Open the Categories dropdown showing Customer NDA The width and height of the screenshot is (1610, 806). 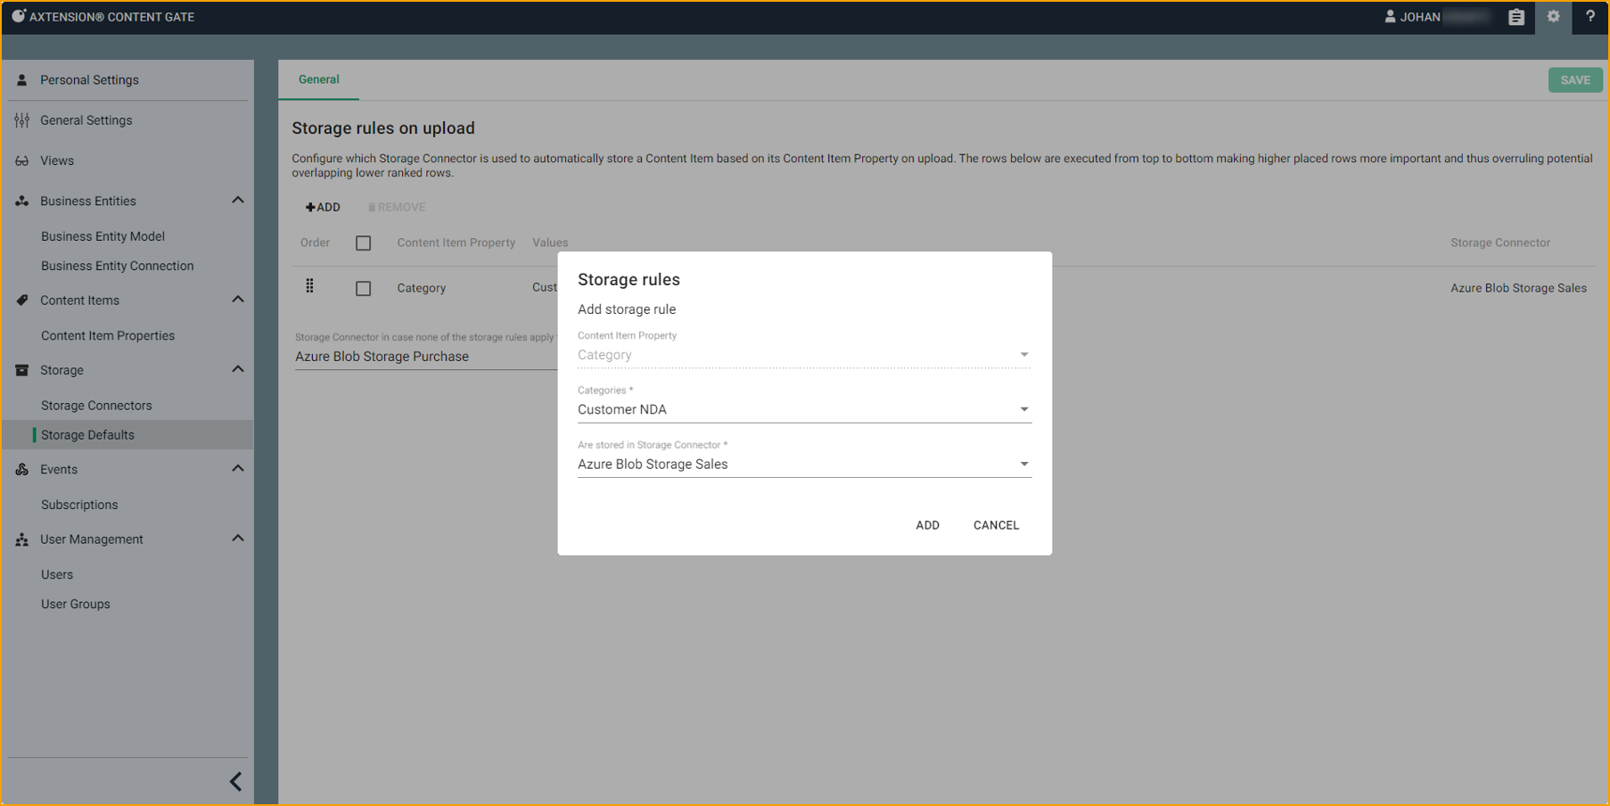coord(804,409)
